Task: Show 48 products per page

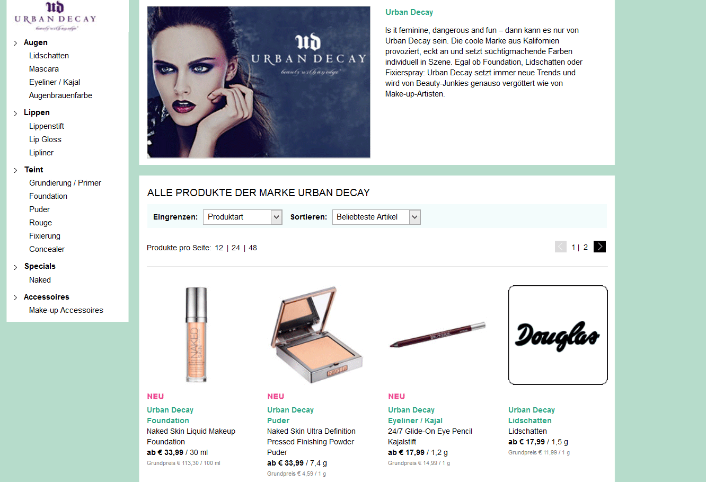Action: pyautogui.click(x=253, y=248)
